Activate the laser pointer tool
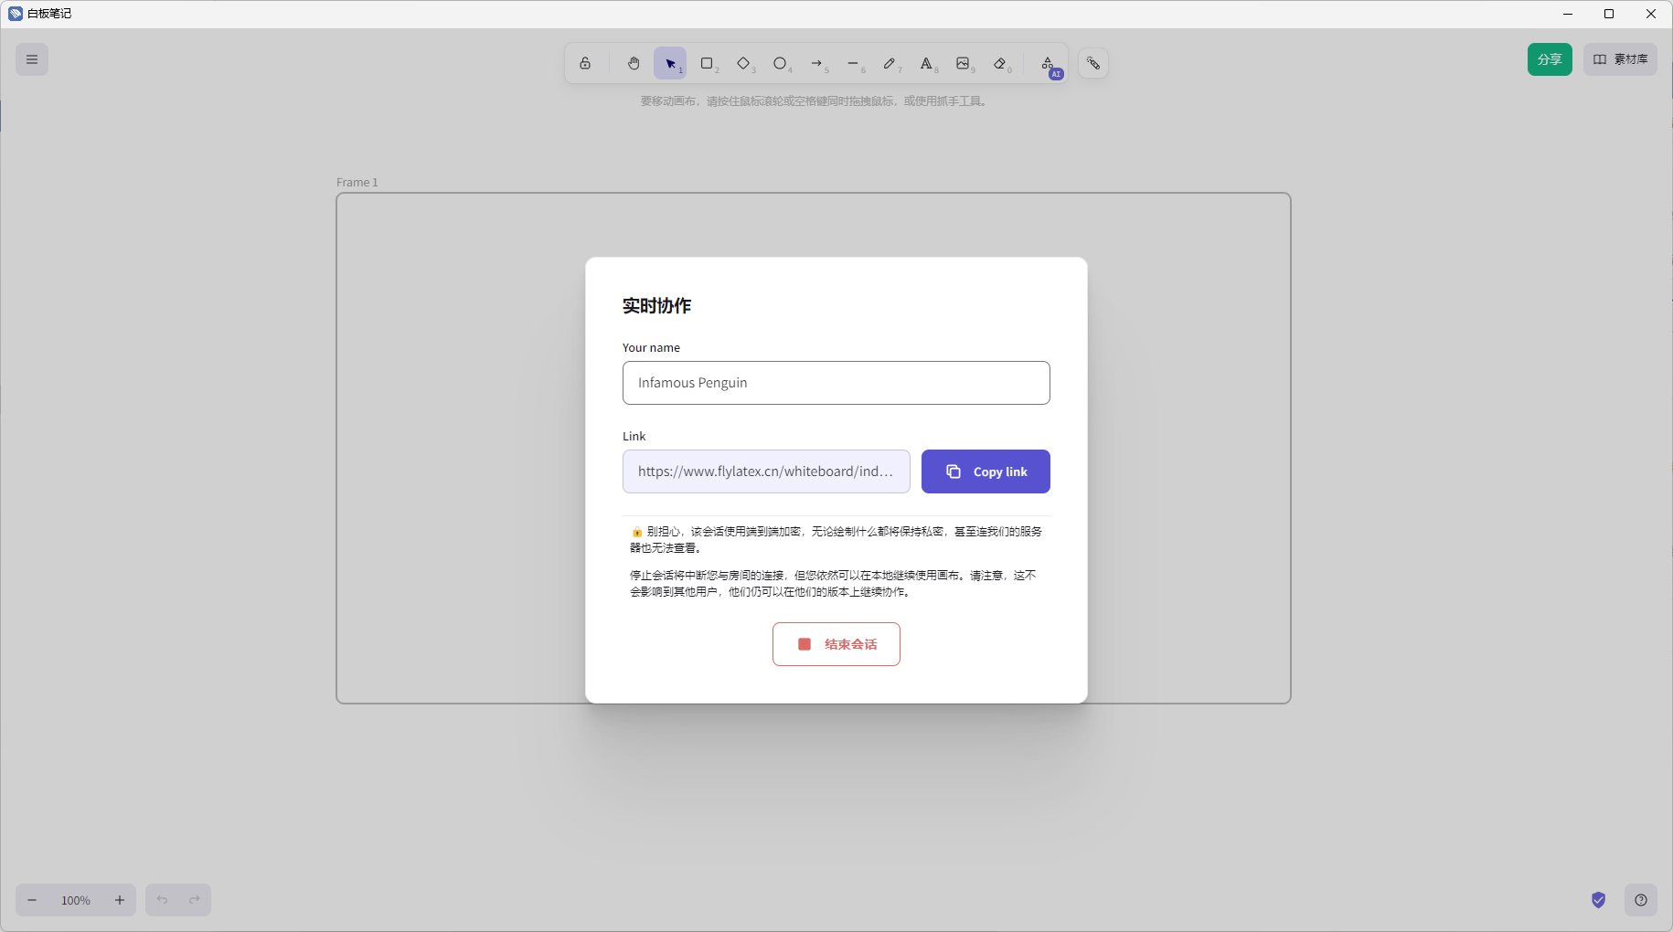Viewport: 1673px width, 932px height. click(1093, 63)
